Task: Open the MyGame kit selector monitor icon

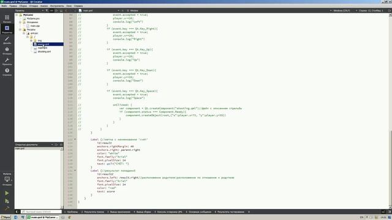Action: 7,179
